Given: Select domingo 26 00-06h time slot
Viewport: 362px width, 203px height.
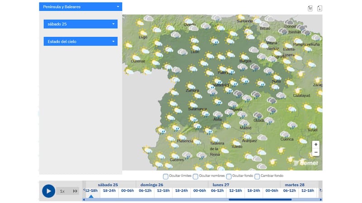Looking at the screenshot, I should coord(128,190).
